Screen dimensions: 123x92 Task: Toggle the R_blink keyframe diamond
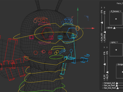click(x=105, y=42)
